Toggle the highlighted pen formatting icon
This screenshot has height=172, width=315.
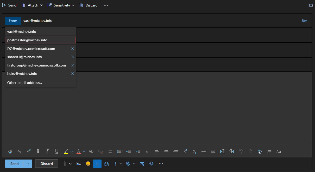point(97,164)
